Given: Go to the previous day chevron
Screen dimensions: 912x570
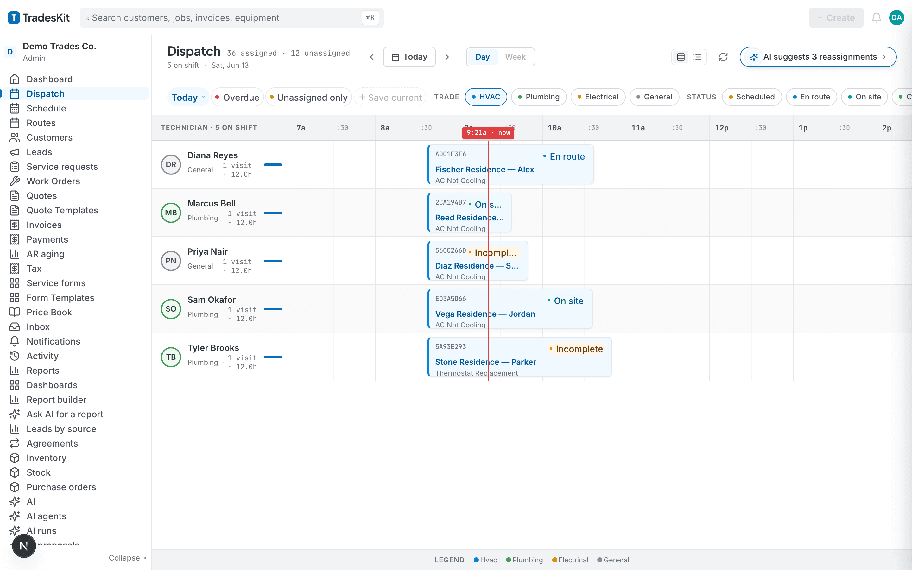Looking at the screenshot, I should coord(371,57).
